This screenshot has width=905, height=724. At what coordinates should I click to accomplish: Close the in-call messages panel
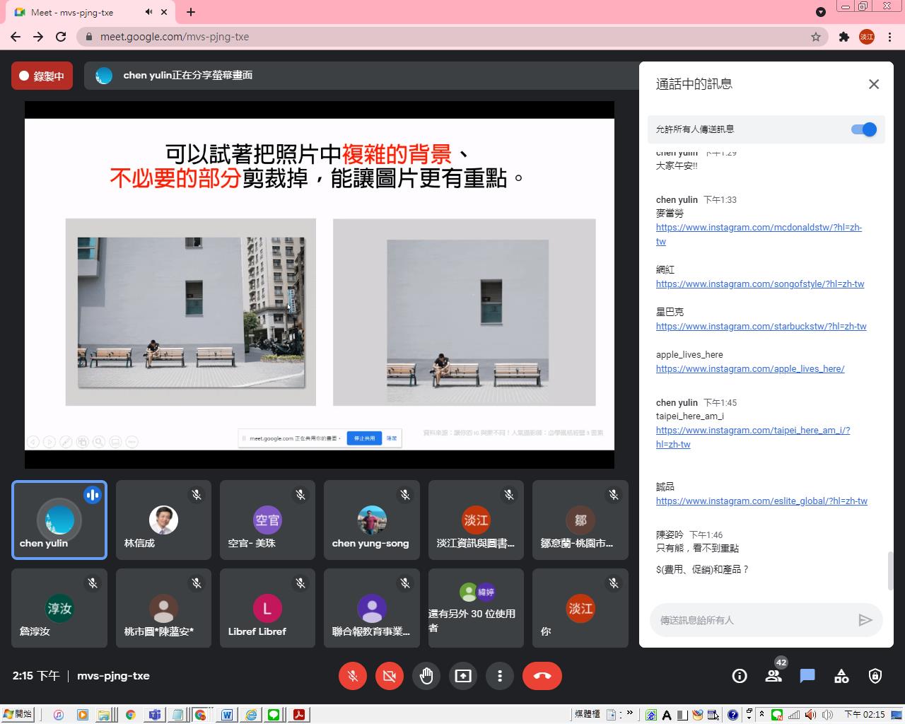tap(874, 84)
